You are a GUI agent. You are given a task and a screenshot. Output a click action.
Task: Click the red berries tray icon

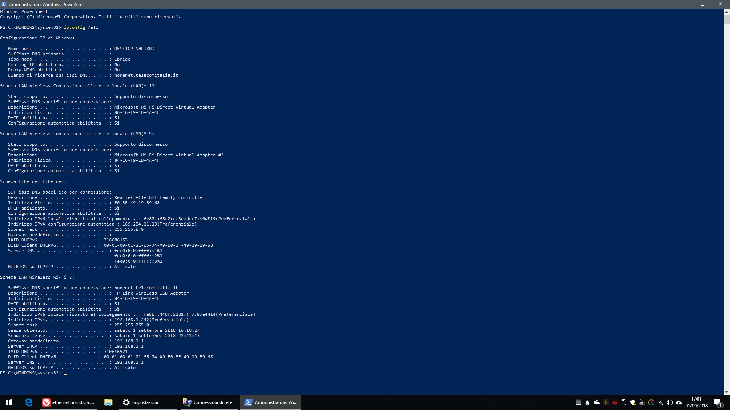point(615,402)
